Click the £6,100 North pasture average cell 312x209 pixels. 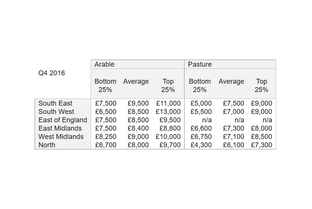click(233, 145)
